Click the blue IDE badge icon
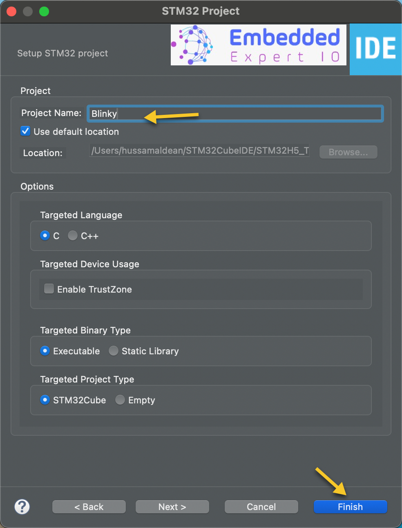This screenshot has height=528, width=402. (375, 49)
